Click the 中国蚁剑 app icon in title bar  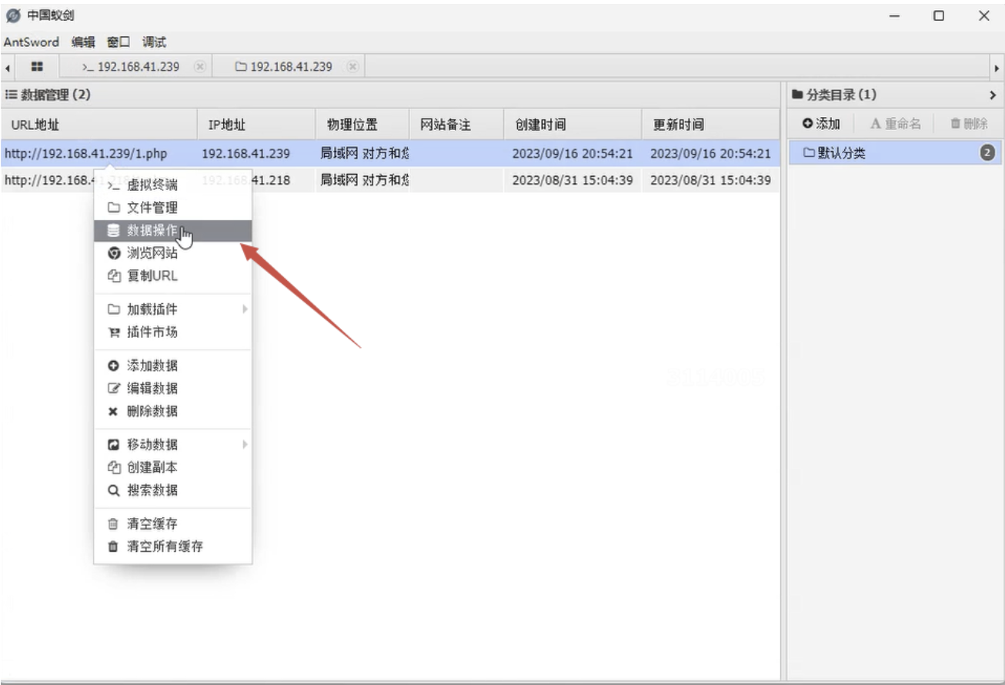click(x=13, y=15)
